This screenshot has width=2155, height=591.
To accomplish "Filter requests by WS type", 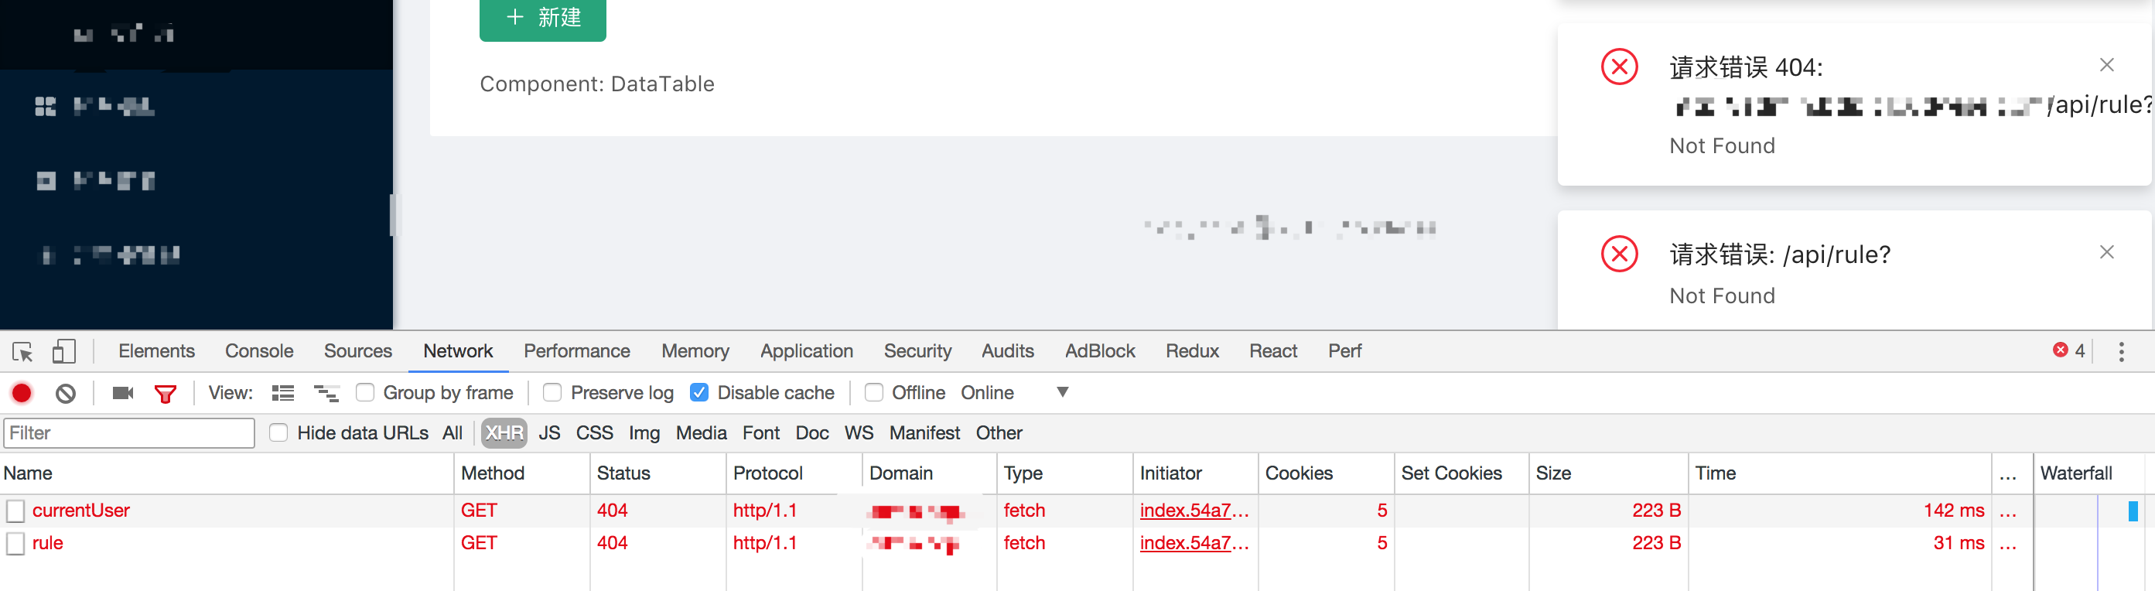I will [x=859, y=432].
